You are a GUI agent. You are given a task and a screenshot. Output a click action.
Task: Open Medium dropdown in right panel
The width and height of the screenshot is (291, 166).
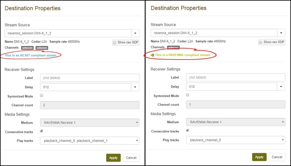click(x=236, y=122)
